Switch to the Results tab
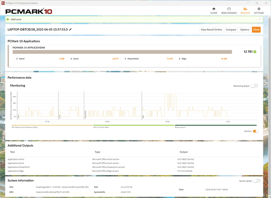The width and height of the screenshot is (271, 198). click(x=245, y=11)
